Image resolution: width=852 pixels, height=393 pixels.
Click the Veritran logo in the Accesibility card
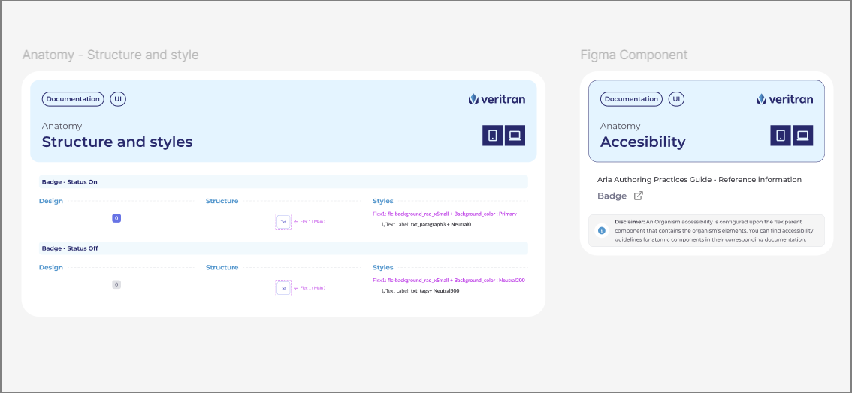784,99
